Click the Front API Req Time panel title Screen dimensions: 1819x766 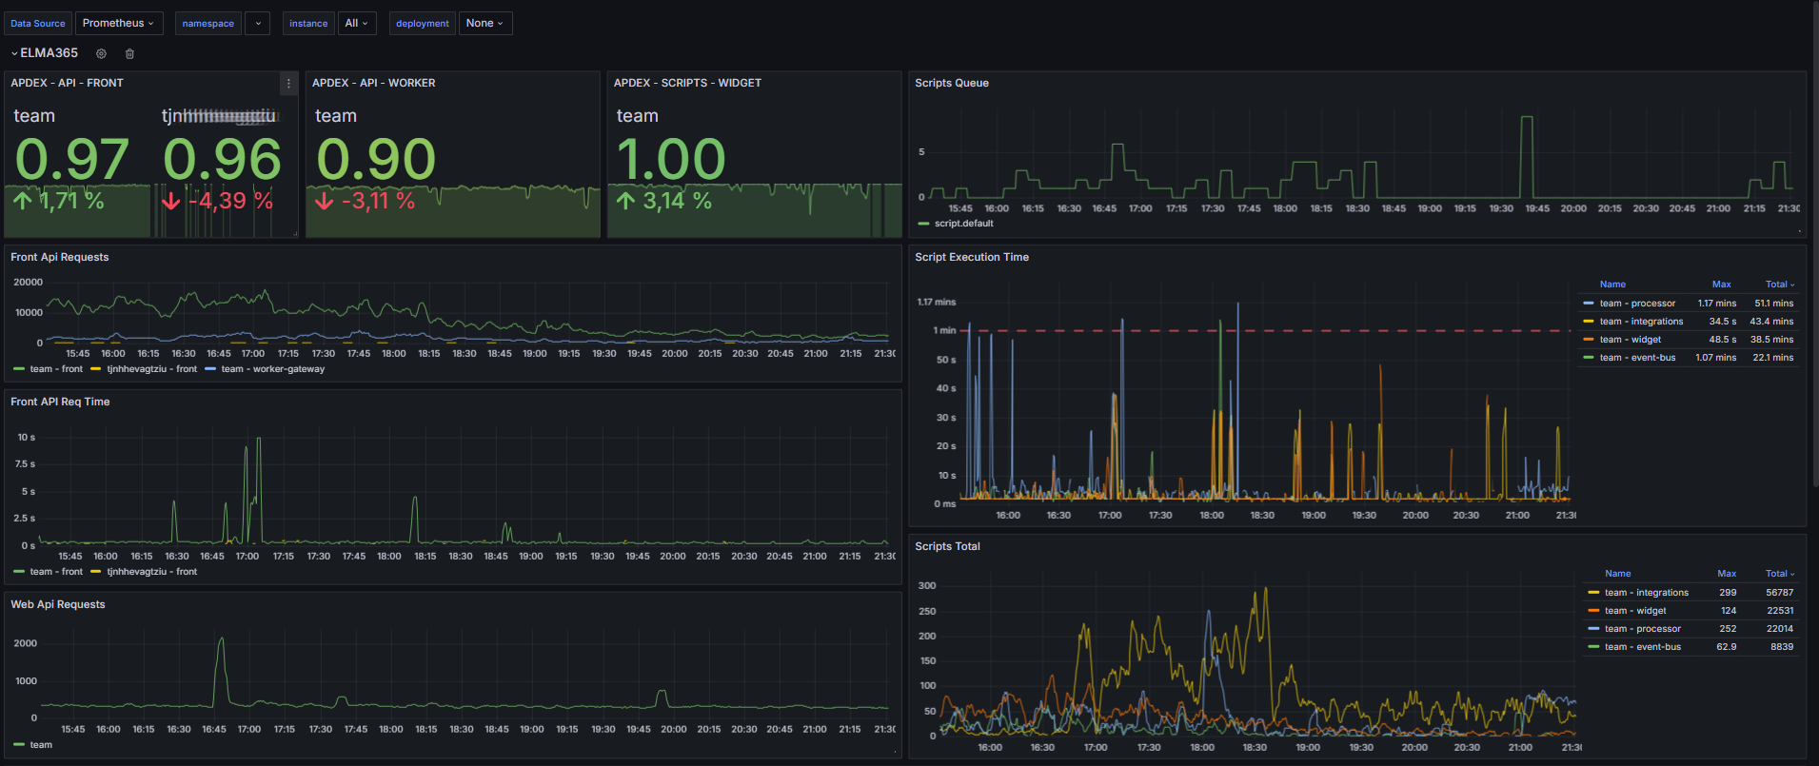pyautogui.click(x=60, y=403)
